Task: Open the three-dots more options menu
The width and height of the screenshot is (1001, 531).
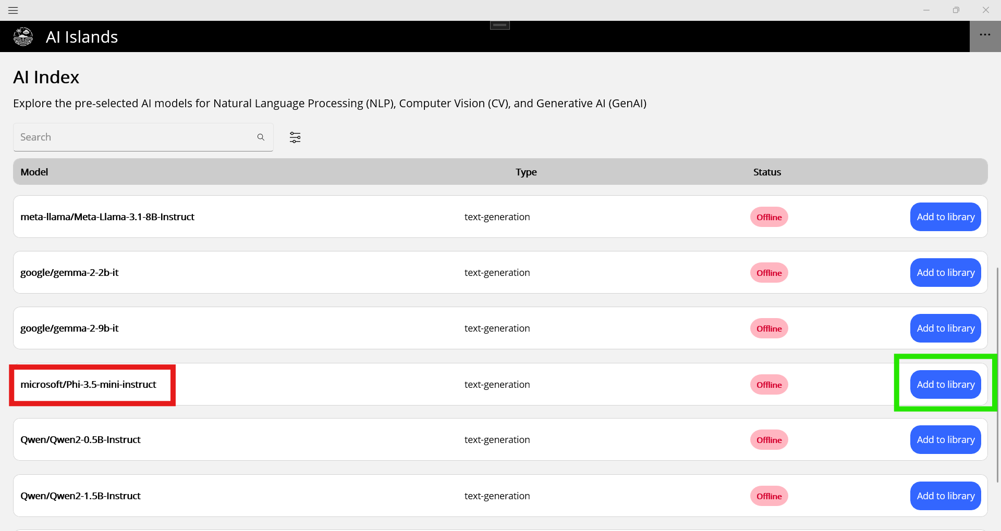Action: [985, 35]
